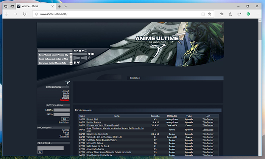
Task: Open Full Metal Panic! Invisible Victory link
Action: click(101, 140)
